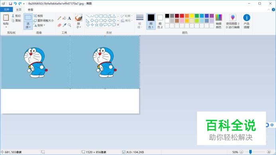Image resolution: width=276 pixels, height=155 pixels.
Task: Click the rectangular Select tool icon
Action: pyautogui.click(x=28, y=18)
